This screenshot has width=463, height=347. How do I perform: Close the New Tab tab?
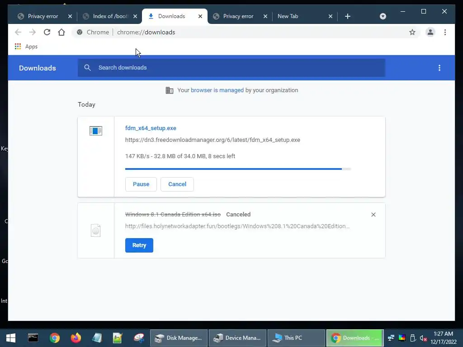[x=331, y=16]
